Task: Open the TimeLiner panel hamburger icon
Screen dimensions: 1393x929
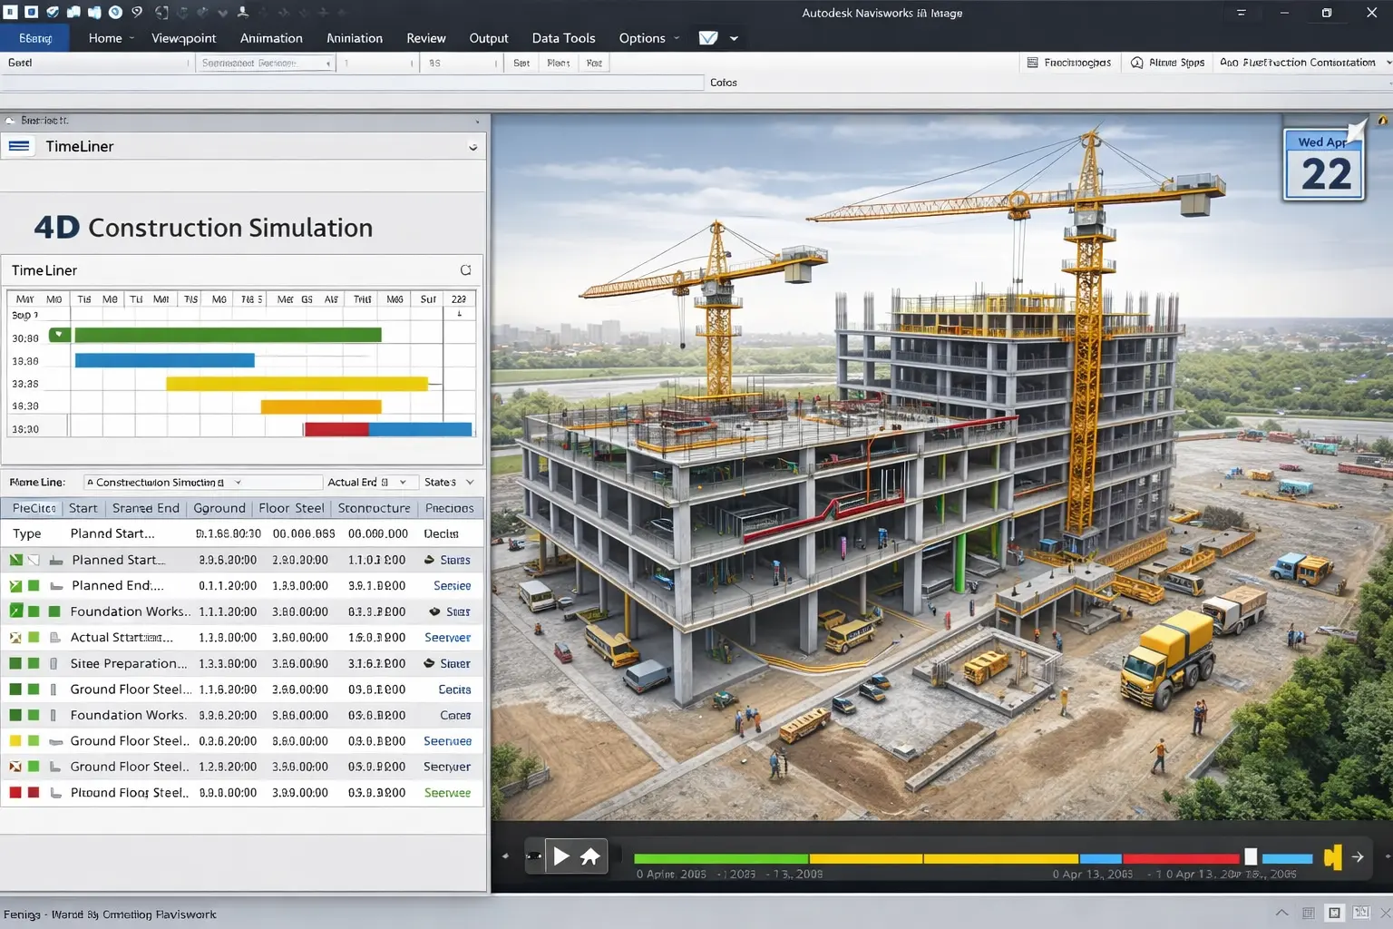Action: tap(19, 146)
